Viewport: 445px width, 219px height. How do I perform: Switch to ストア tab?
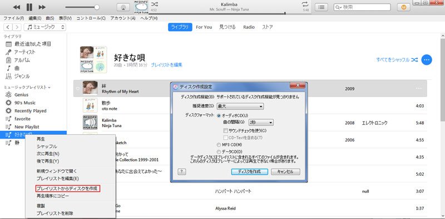(268, 27)
